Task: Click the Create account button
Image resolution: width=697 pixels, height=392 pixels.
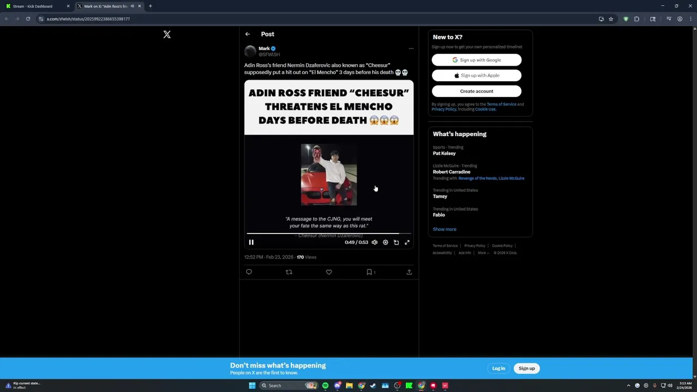Action: 476,91
